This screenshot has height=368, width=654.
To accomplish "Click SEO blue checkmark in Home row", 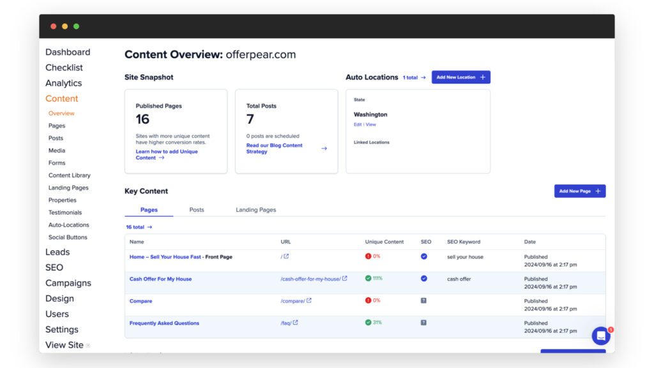I will 424,256.
